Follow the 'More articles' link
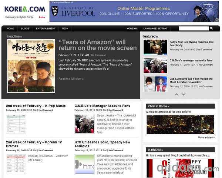The width and height of the screenshot is (222, 178). [206, 138]
